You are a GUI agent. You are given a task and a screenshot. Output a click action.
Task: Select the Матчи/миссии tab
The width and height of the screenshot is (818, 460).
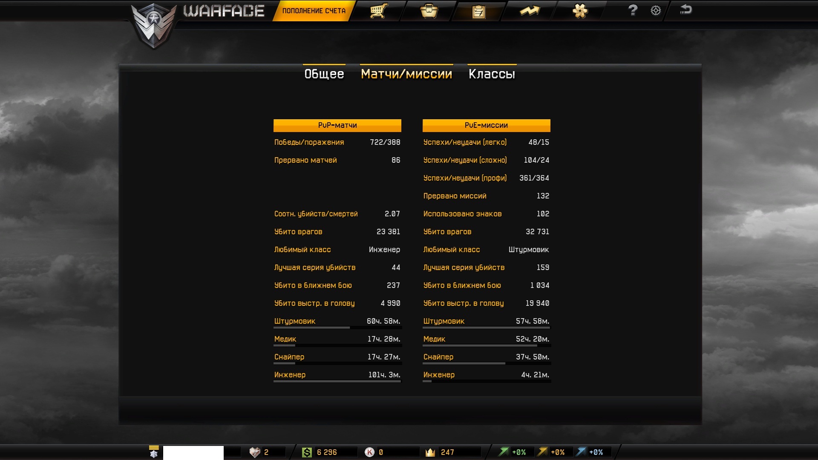tap(406, 74)
